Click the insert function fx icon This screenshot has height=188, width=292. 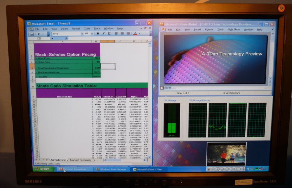[x=66, y=38]
